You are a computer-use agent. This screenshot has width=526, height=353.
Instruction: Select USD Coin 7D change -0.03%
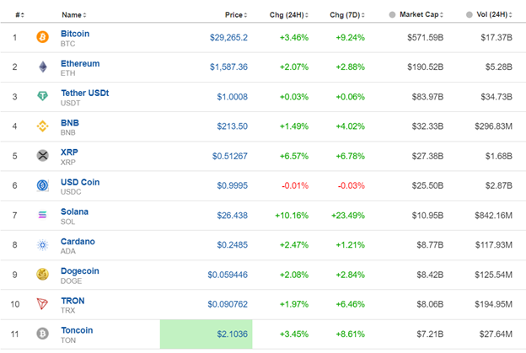(x=352, y=185)
